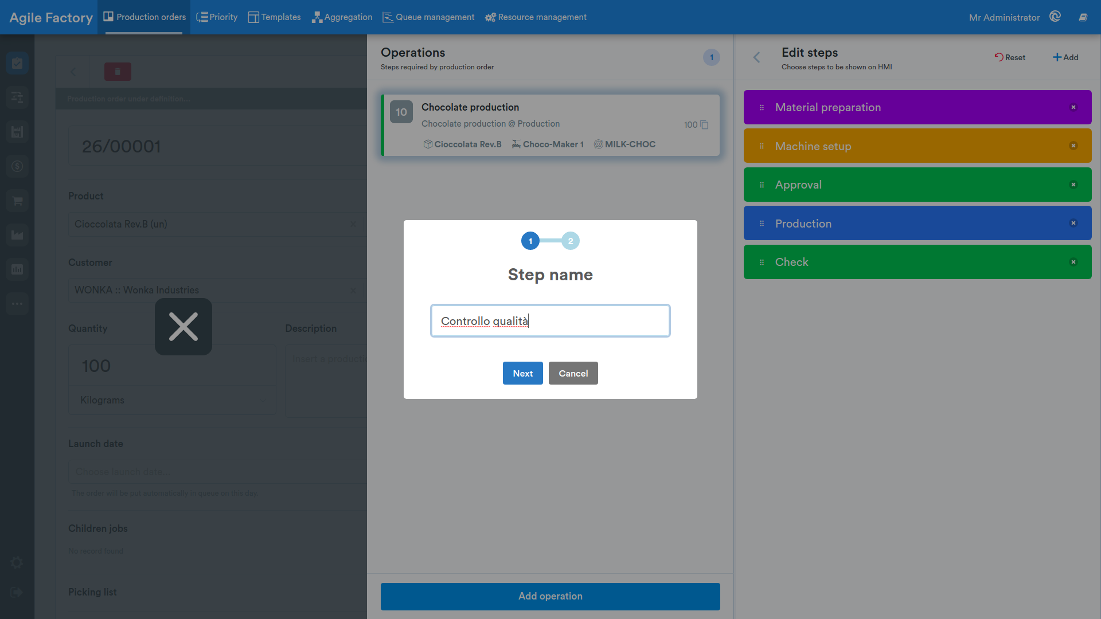Select the purple Material preparation step bar
This screenshot has height=619, width=1101.
click(918, 107)
